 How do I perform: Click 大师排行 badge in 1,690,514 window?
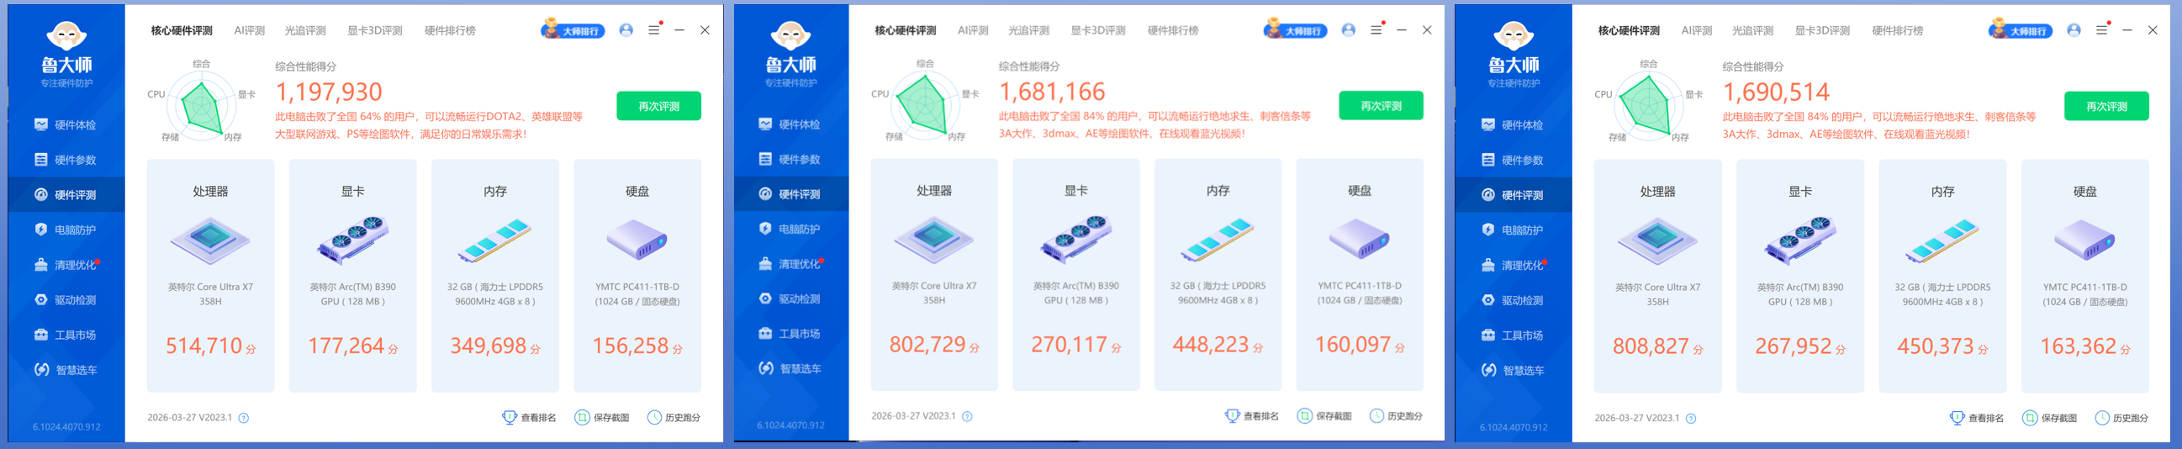2021,29
